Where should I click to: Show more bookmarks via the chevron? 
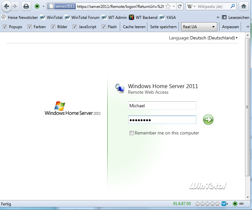218,17
